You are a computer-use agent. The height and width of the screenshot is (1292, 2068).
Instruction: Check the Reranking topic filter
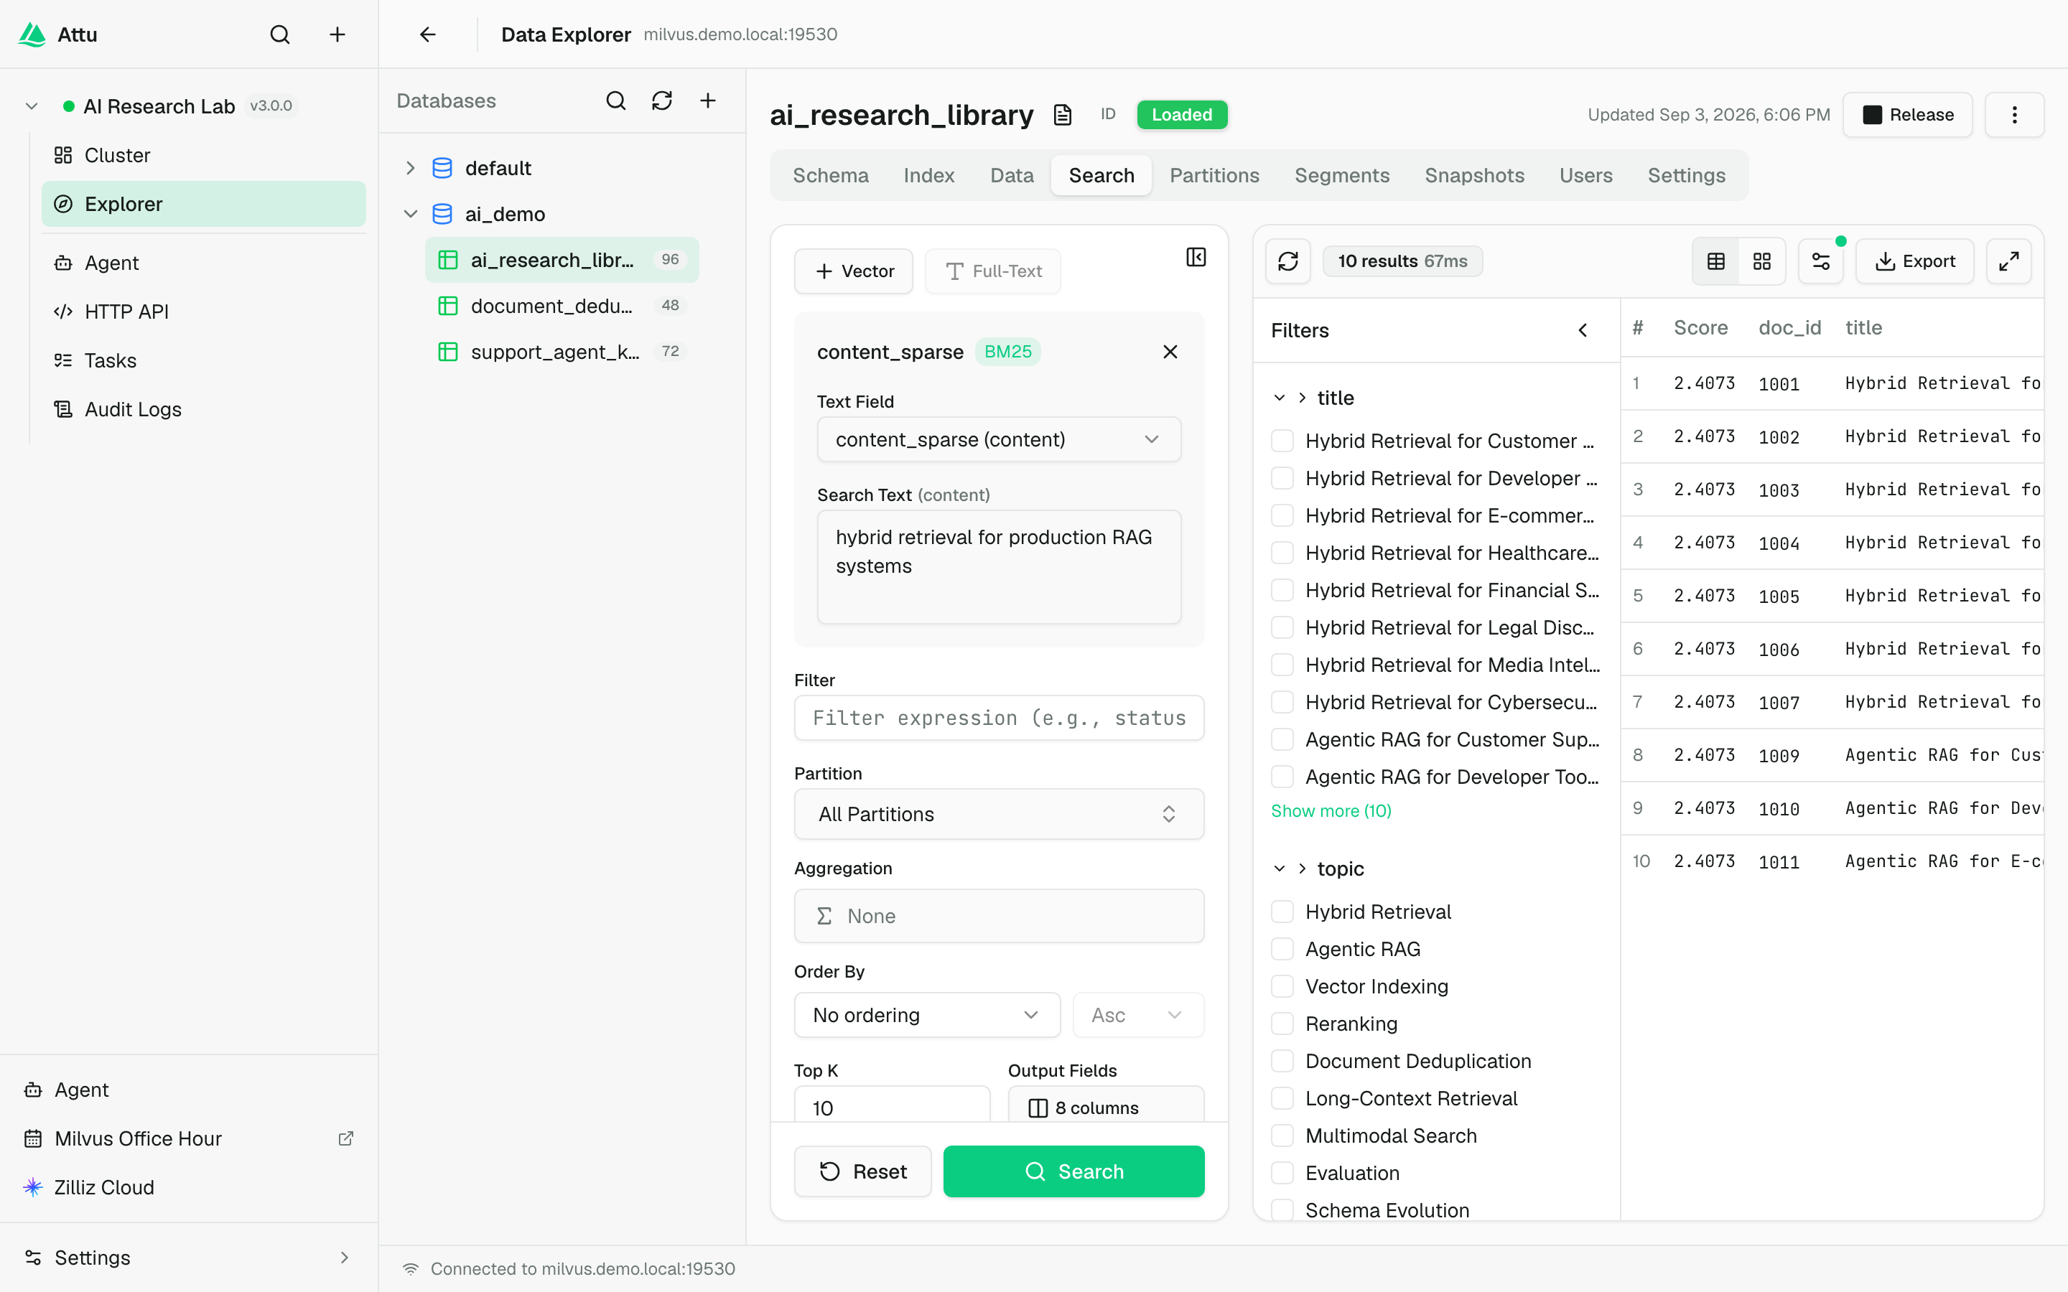(x=1282, y=1024)
